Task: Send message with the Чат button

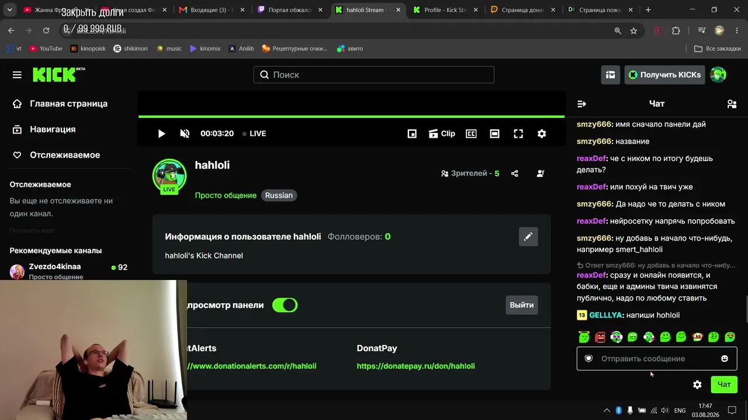Action: coord(724,384)
